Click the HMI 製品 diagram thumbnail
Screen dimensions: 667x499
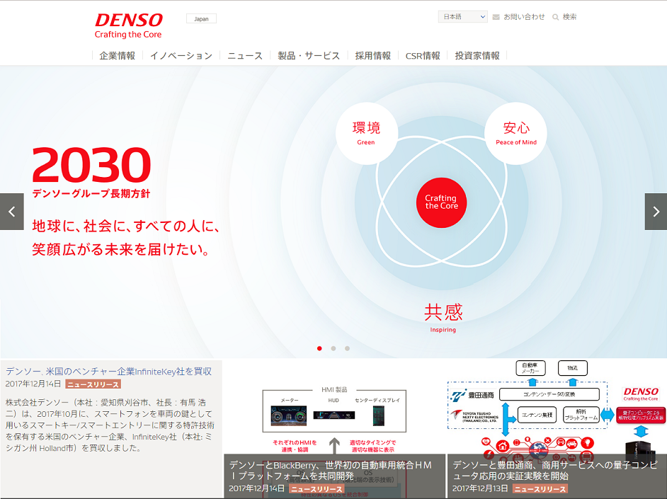[334, 408]
